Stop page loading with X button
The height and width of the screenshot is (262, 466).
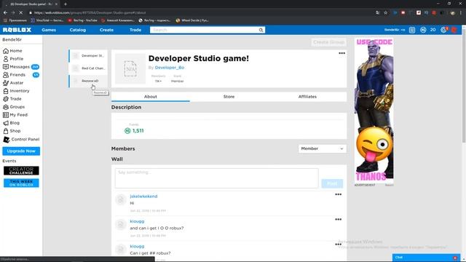click(x=21, y=13)
